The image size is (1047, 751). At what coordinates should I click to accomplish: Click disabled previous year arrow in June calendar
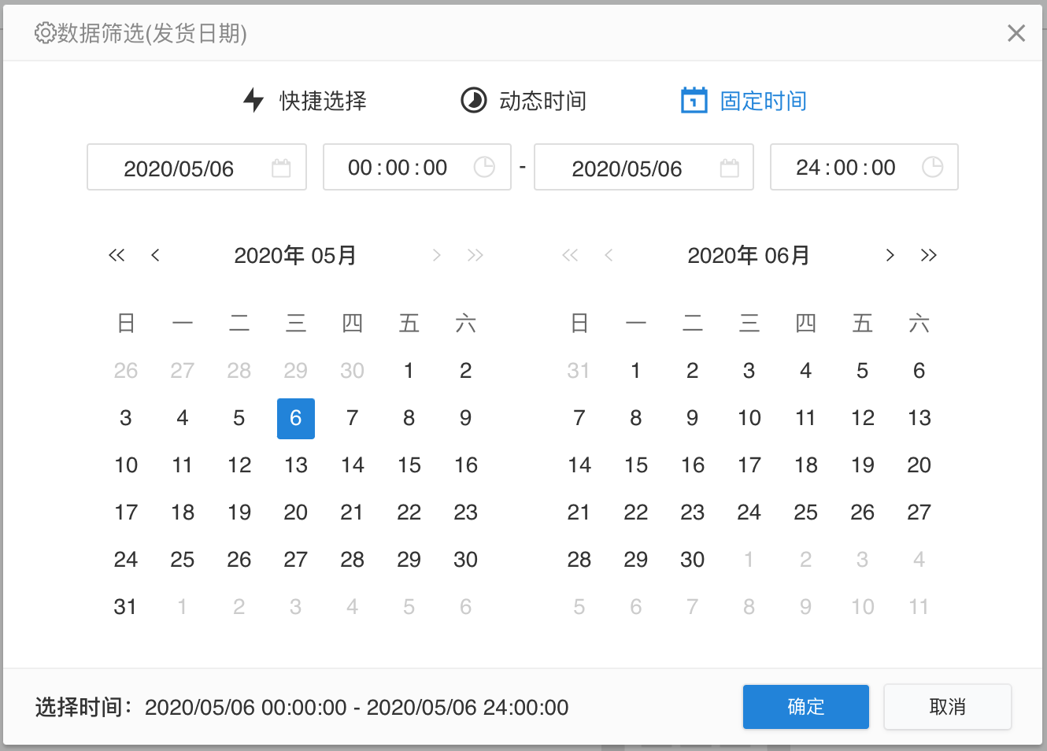point(570,255)
